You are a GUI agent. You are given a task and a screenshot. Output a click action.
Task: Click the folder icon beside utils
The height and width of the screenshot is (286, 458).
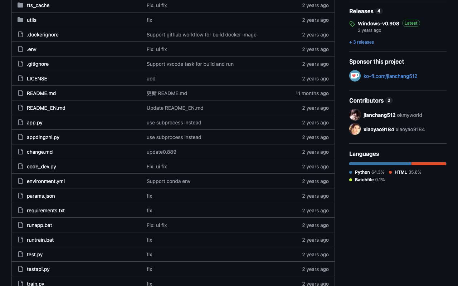pos(20,20)
